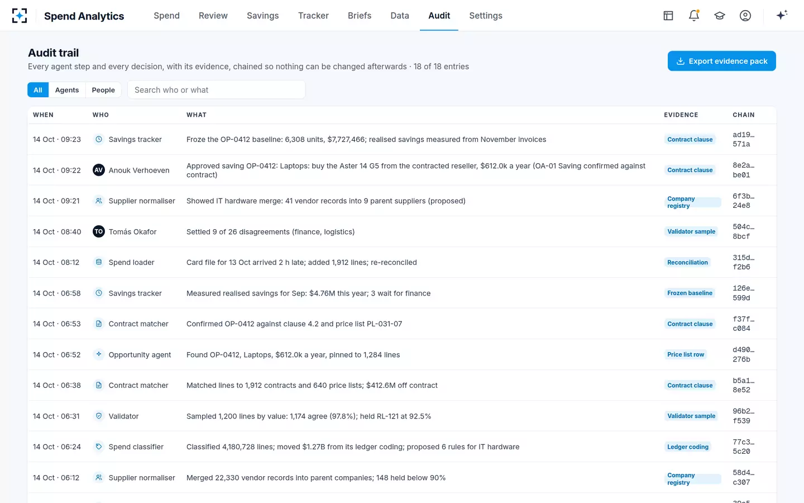Open the Ledger coding evidence tag
The width and height of the screenshot is (804, 503).
click(x=688, y=447)
